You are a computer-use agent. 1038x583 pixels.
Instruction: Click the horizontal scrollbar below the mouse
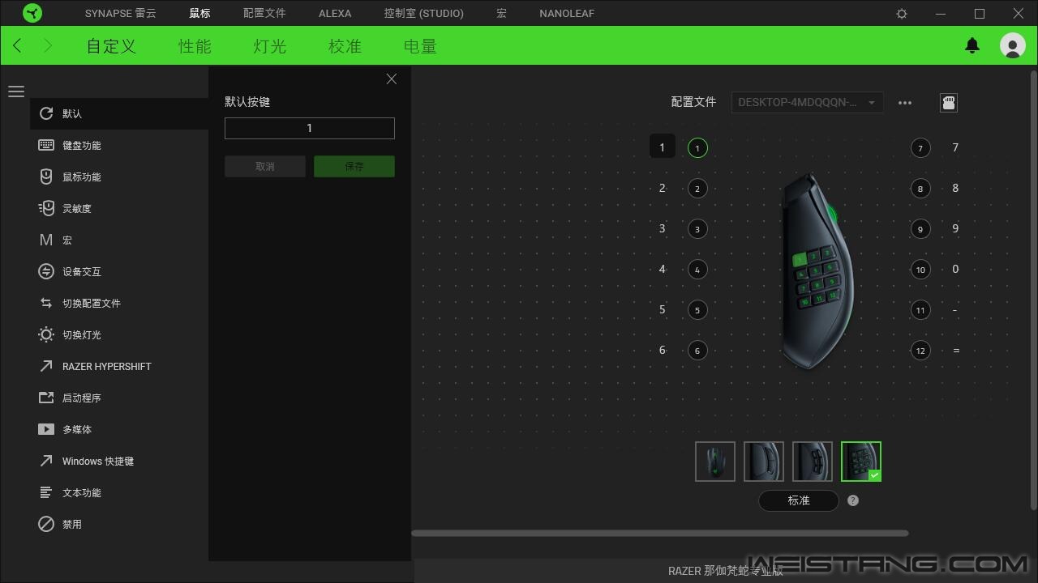point(660,533)
